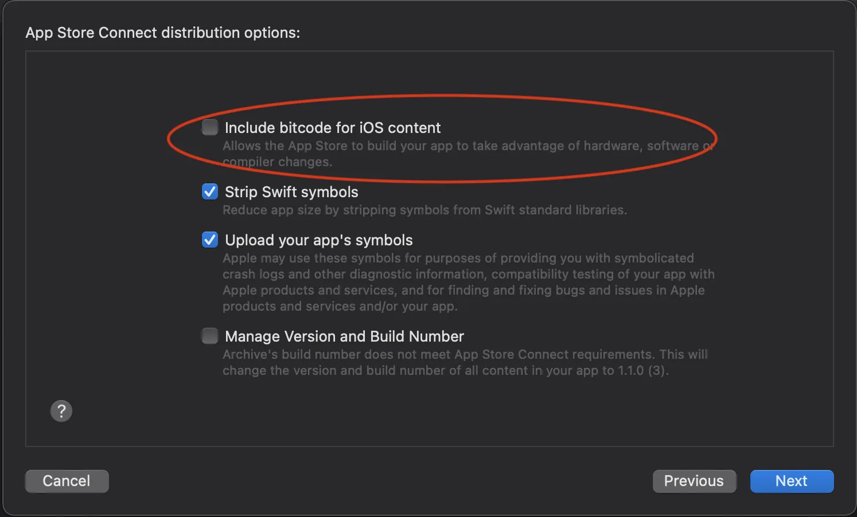The width and height of the screenshot is (857, 517).
Task: Click the "Include bitcode for iOS content" label
Action: [333, 128]
